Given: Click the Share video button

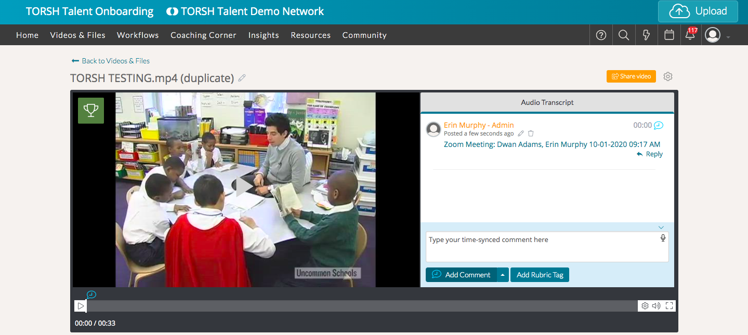Looking at the screenshot, I should coord(631,76).
